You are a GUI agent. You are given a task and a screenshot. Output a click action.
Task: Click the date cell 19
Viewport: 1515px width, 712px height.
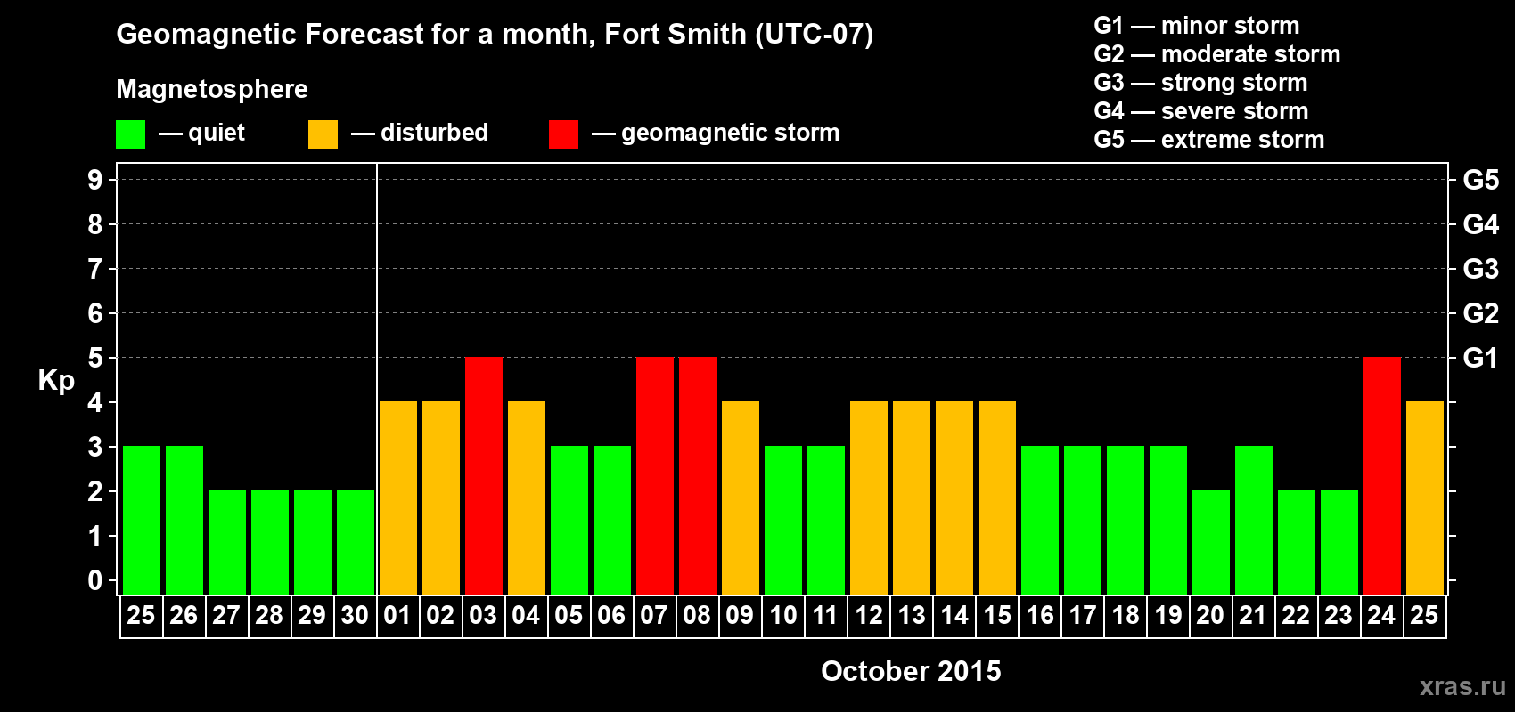click(x=1167, y=616)
